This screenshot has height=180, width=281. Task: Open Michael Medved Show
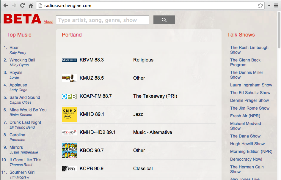[x=246, y=126]
